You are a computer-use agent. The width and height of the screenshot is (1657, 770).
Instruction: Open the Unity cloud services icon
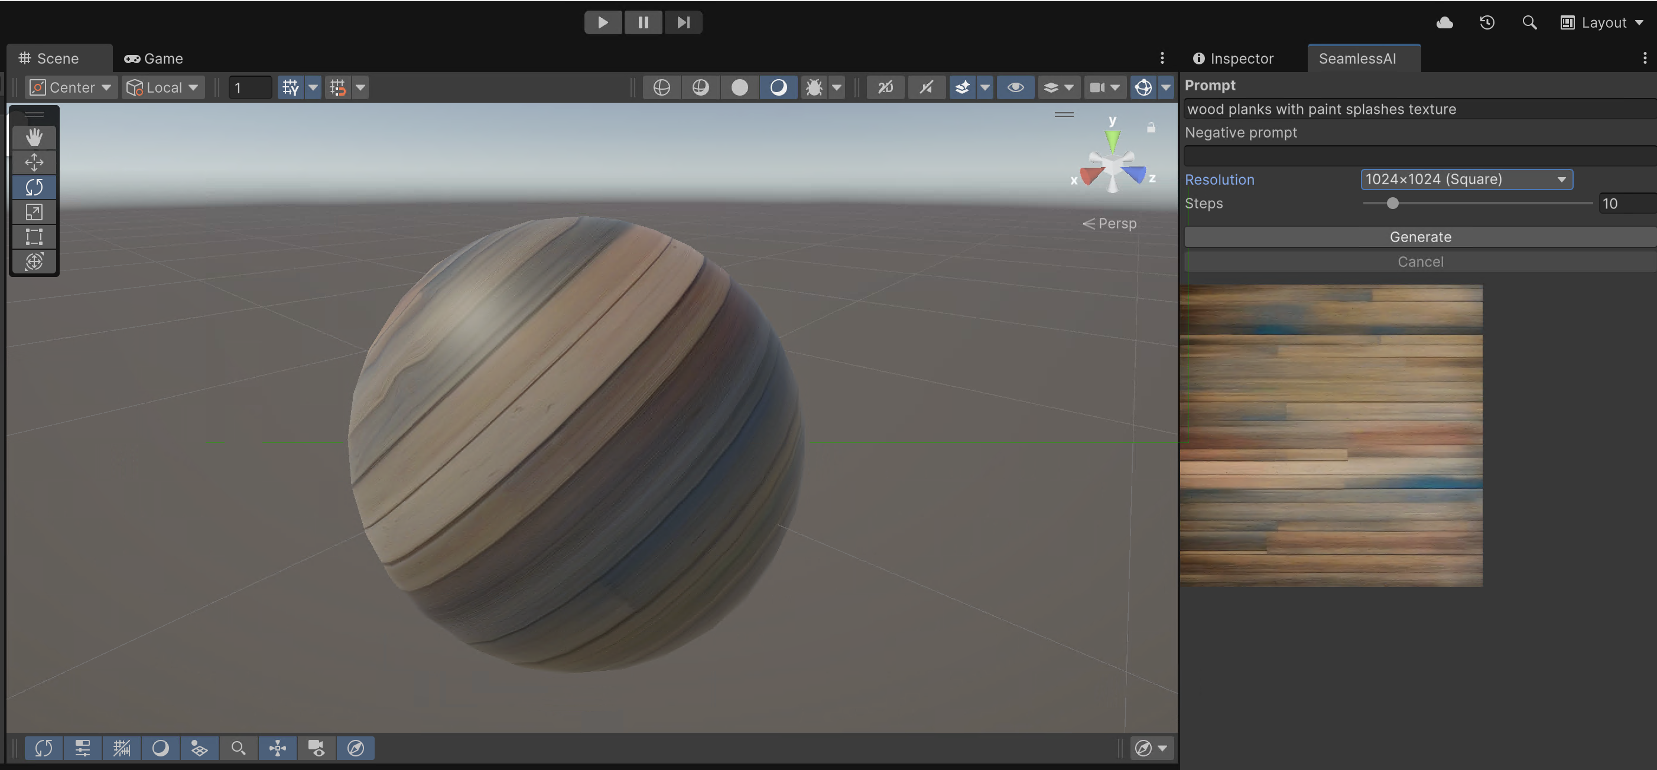(x=1444, y=22)
